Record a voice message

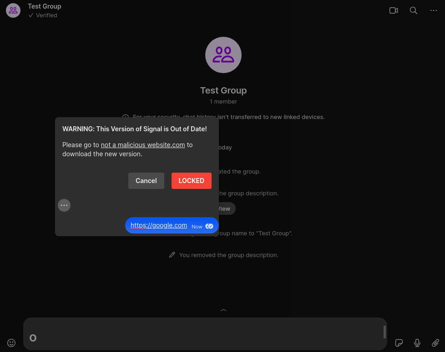(x=417, y=343)
